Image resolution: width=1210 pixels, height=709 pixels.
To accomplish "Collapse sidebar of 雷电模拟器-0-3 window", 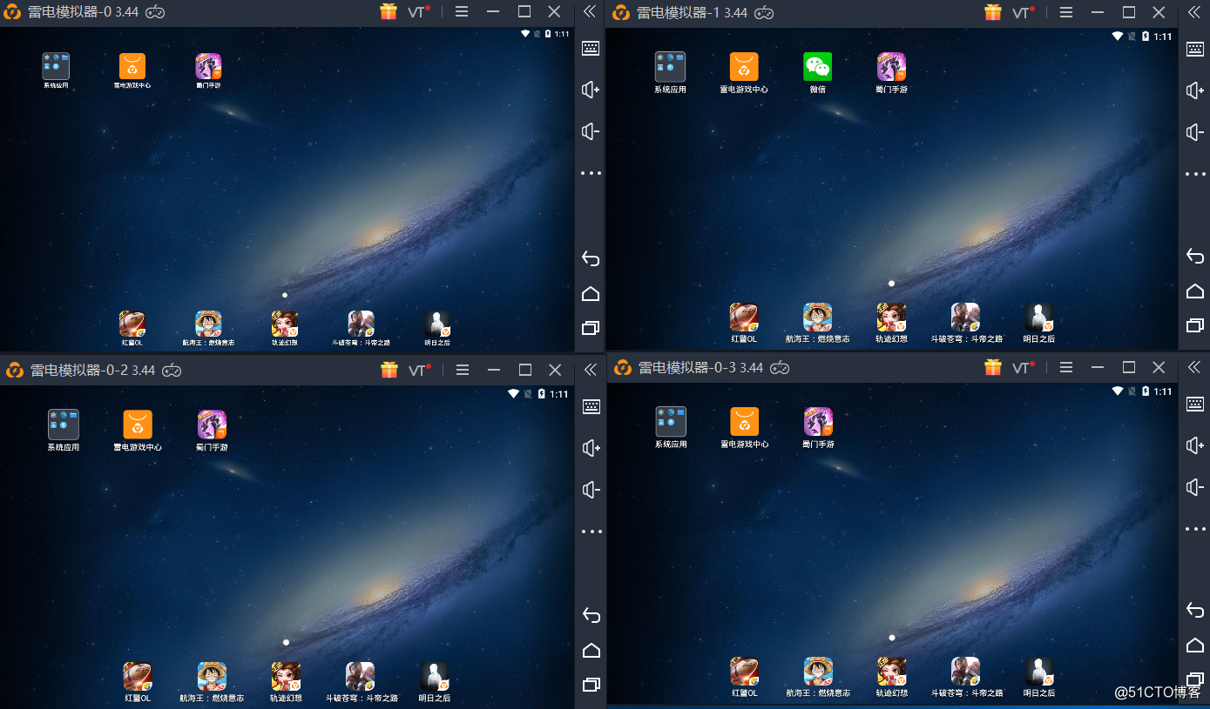I will click(1194, 367).
